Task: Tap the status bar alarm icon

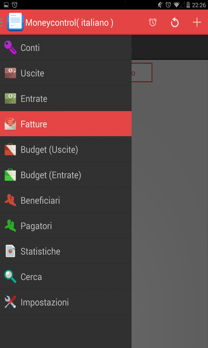Action: pos(14,5)
